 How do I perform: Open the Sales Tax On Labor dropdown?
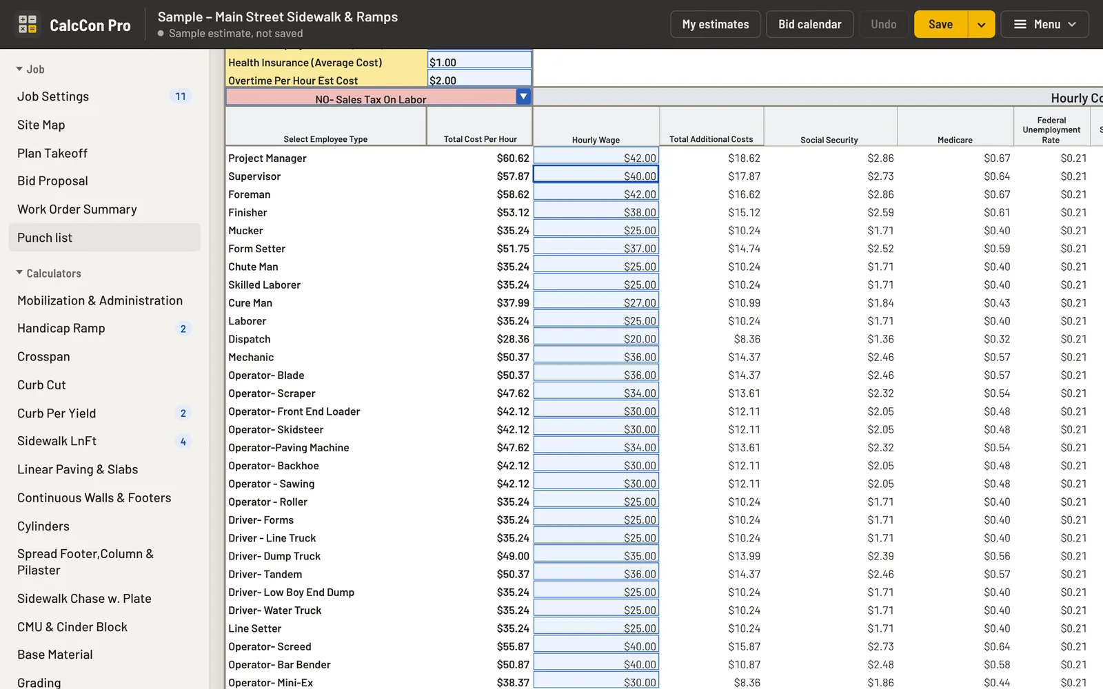click(x=523, y=96)
